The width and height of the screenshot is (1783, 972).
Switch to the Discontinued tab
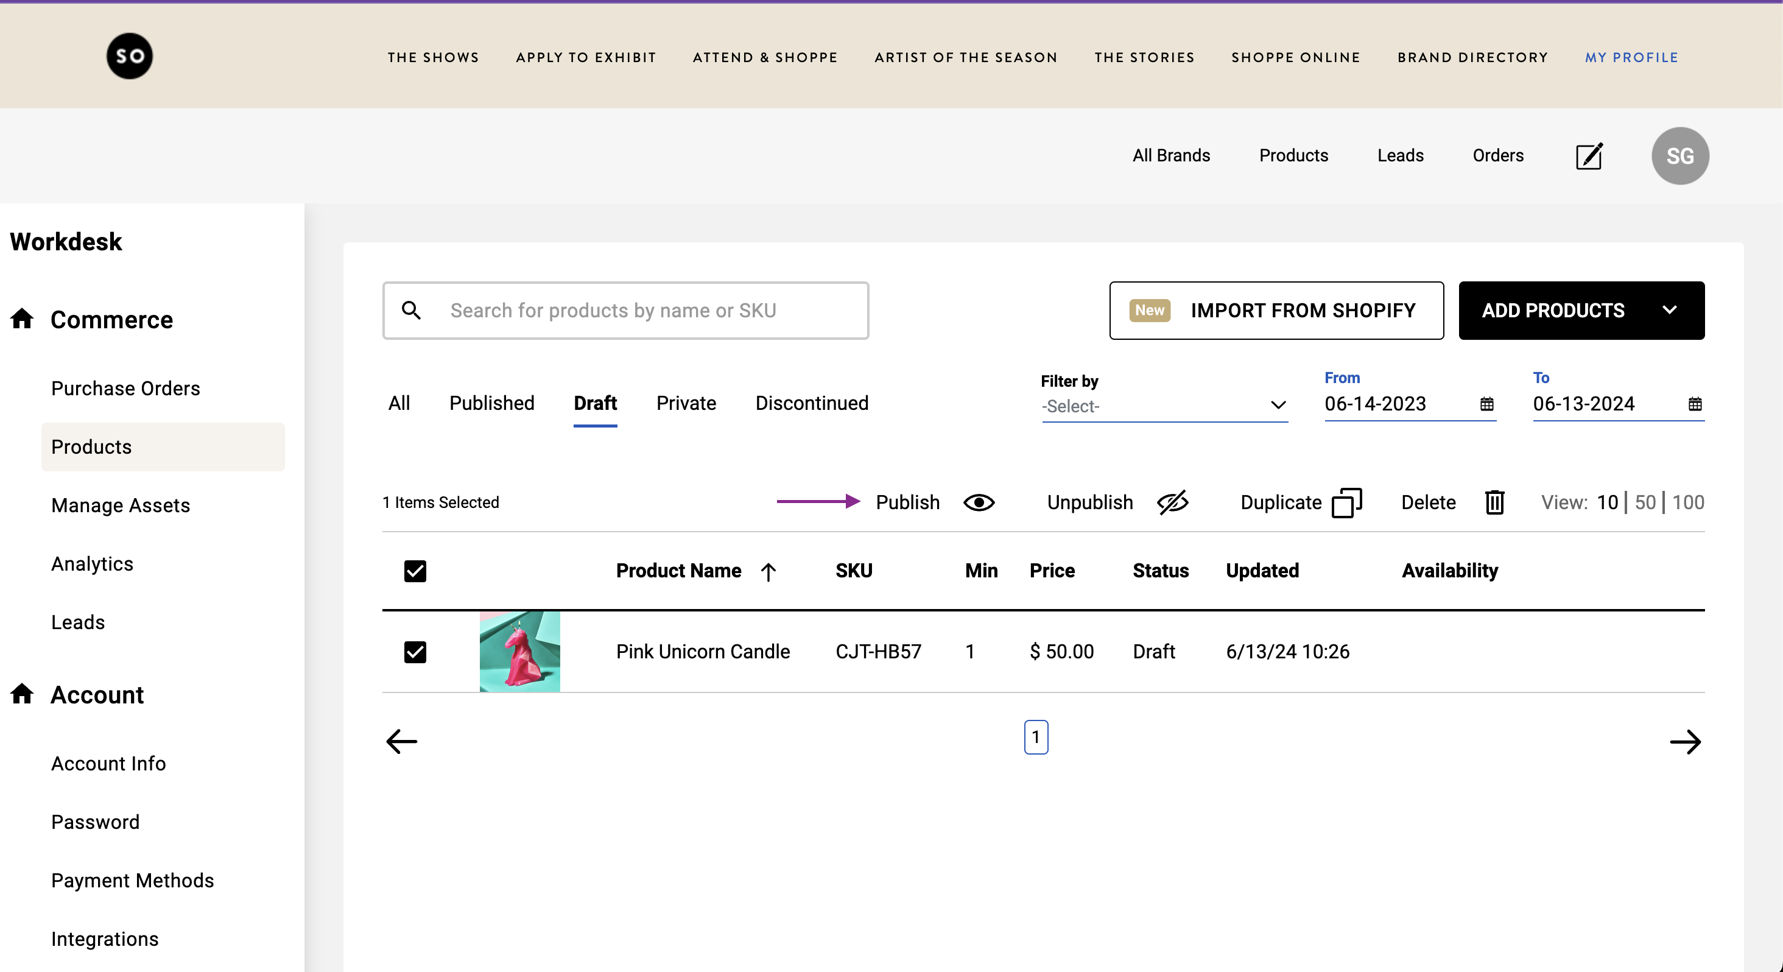pos(811,403)
